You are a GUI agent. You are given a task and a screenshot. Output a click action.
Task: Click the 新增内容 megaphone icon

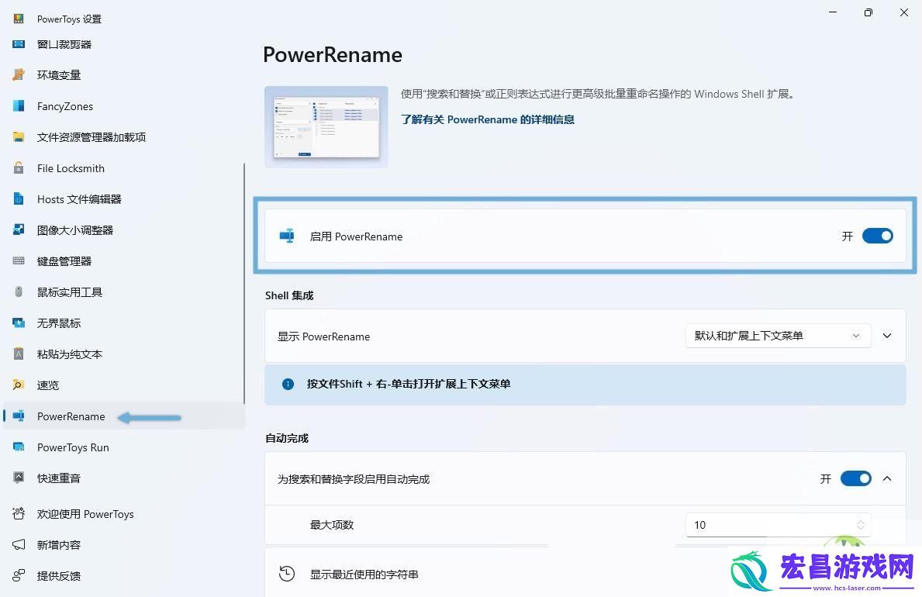[x=19, y=544]
